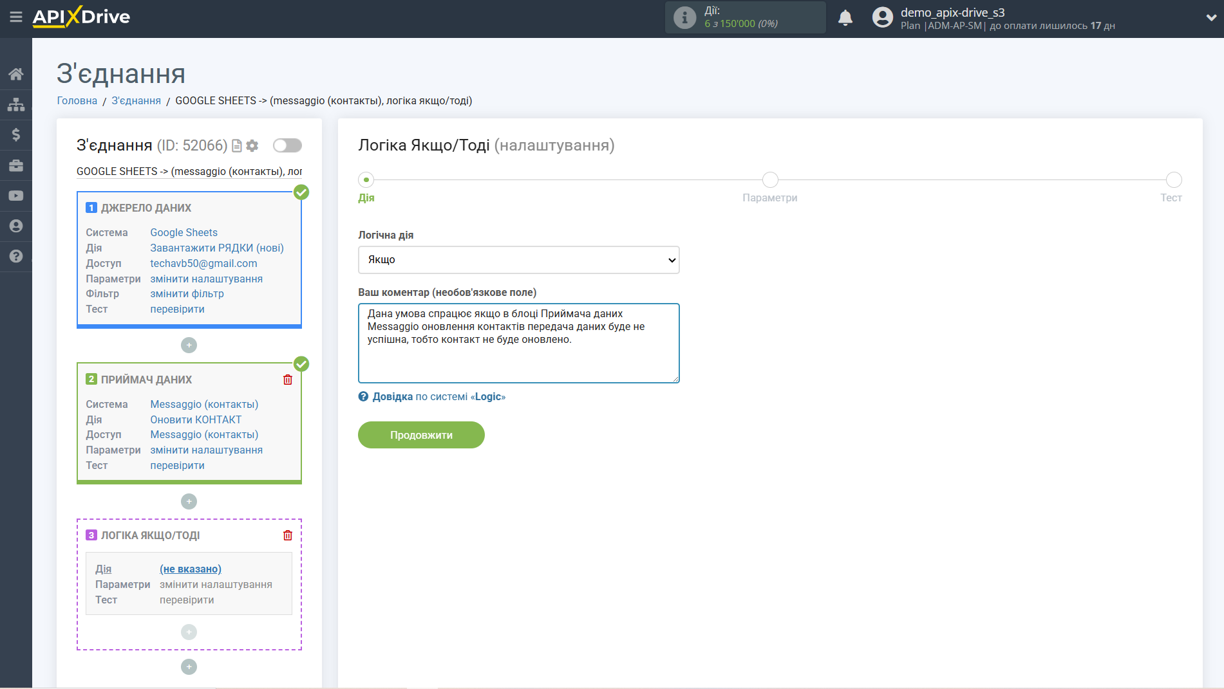Viewport: 1224px width, 689px height.
Task: Open the home icon in sidebar
Action: [x=15, y=74]
